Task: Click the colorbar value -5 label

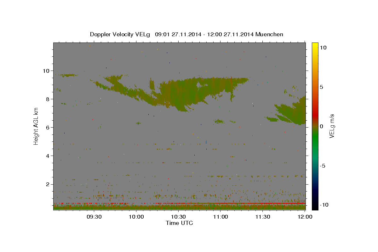Action: pyautogui.click(x=323, y=165)
